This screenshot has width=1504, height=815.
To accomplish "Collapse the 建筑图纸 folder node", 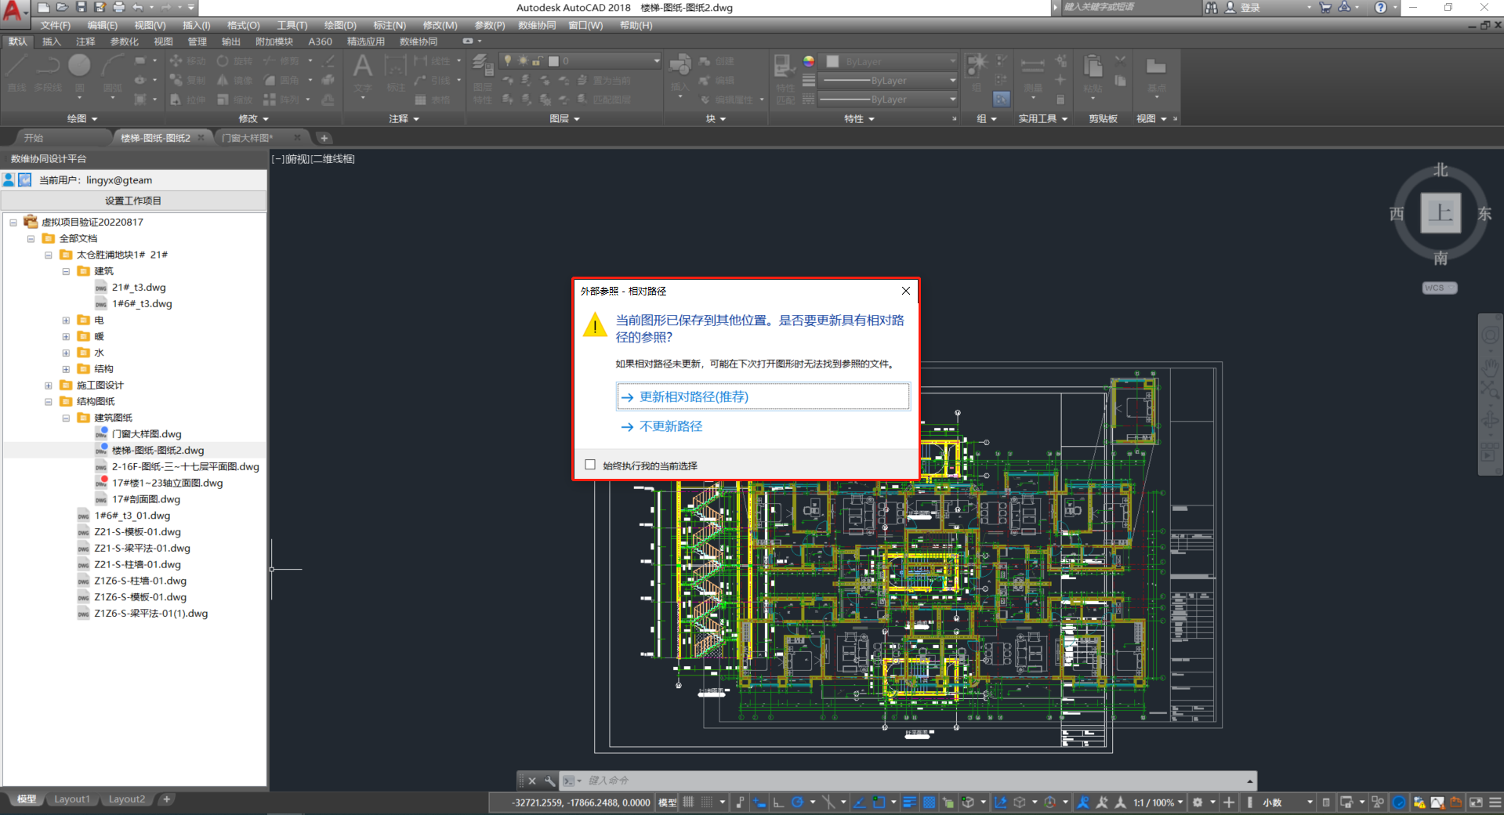I will click(66, 418).
